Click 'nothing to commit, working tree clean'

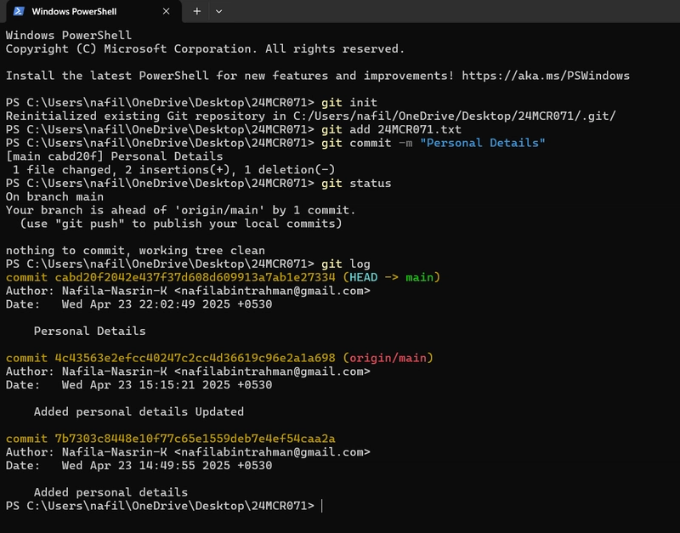[135, 251]
